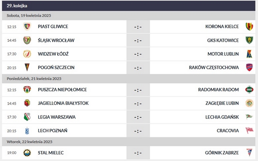Click the Motor Lublin club crest
This screenshot has height=161, width=258.
click(x=249, y=54)
